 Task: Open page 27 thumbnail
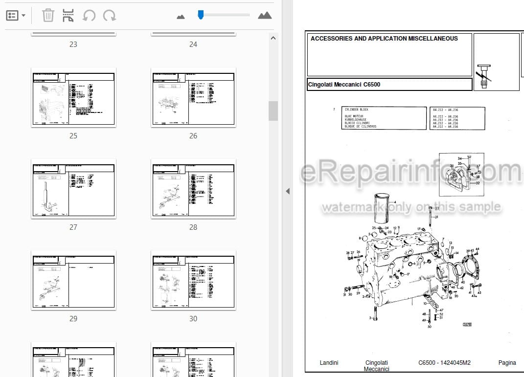tap(73, 189)
